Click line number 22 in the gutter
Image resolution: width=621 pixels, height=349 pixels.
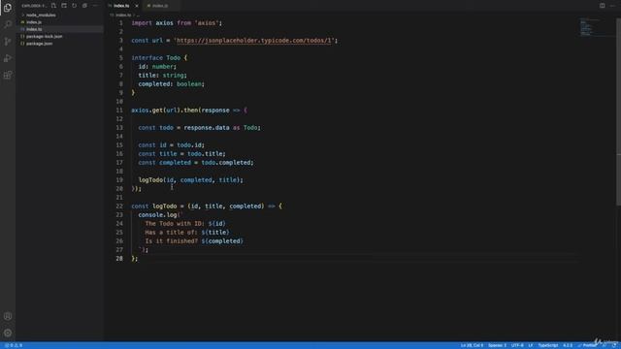[119, 206]
